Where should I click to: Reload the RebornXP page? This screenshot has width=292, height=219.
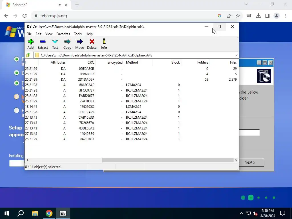point(25,16)
